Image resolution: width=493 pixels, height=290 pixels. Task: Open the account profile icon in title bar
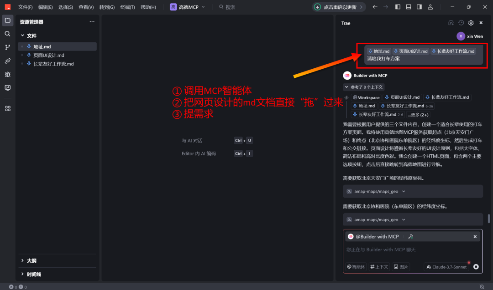coord(430,7)
